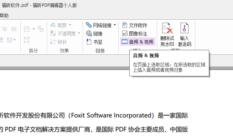The height and width of the screenshot is (139, 233).
Task: Expand the 不透明度 dropdown arrow
Action: [x=79, y=33]
